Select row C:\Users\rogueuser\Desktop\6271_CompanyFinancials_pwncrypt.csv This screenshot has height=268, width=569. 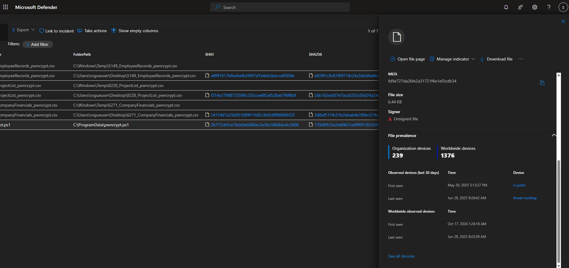[x=189, y=115]
